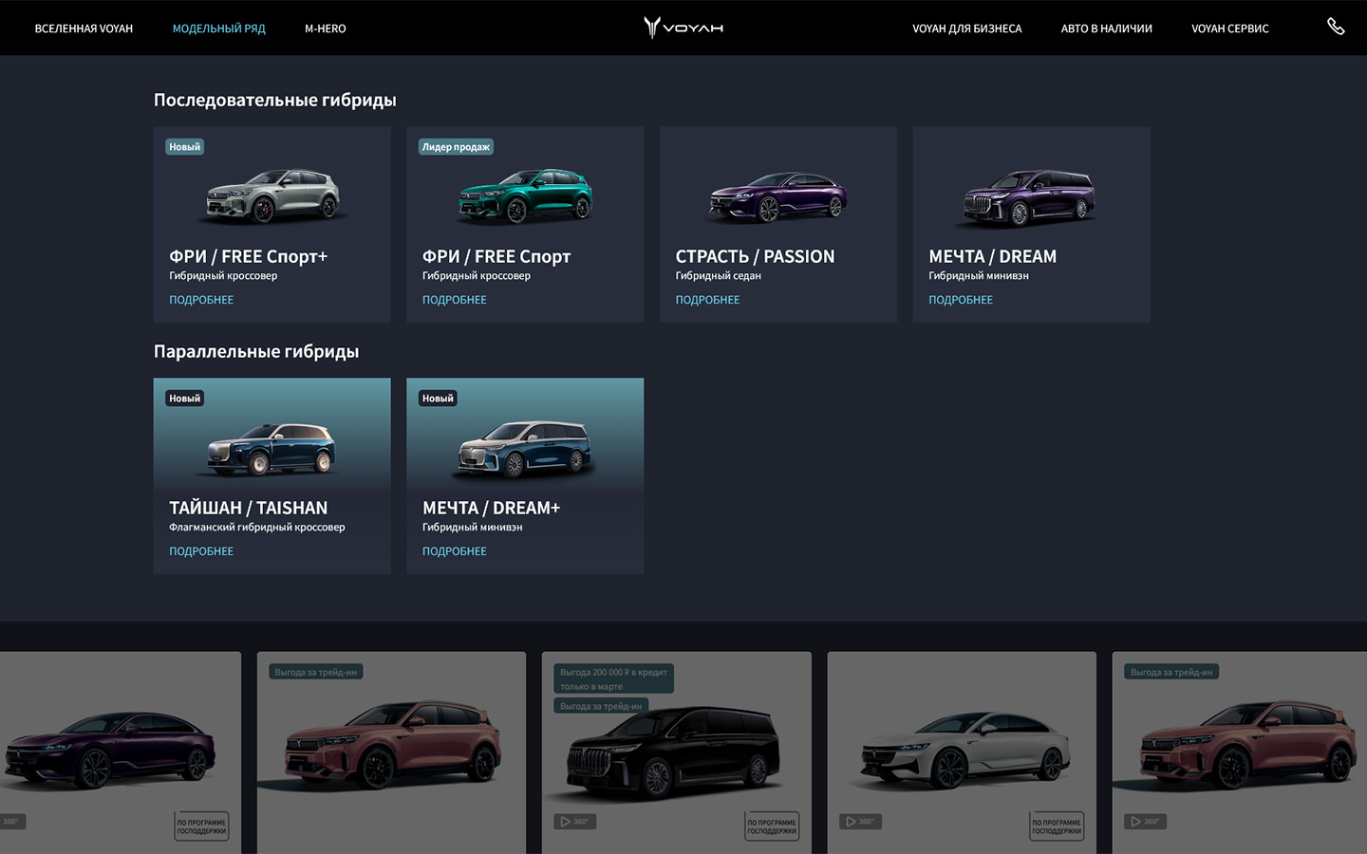Click 'Подробнее' under СТРАСТЬ / PASSION
This screenshot has height=854, width=1367.
pyautogui.click(x=707, y=300)
